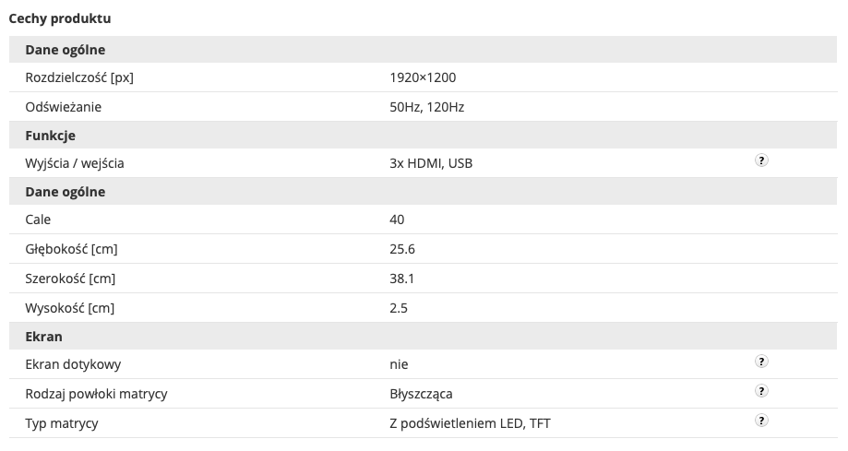Select the second Dane ogólne section header

coord(423,192)
